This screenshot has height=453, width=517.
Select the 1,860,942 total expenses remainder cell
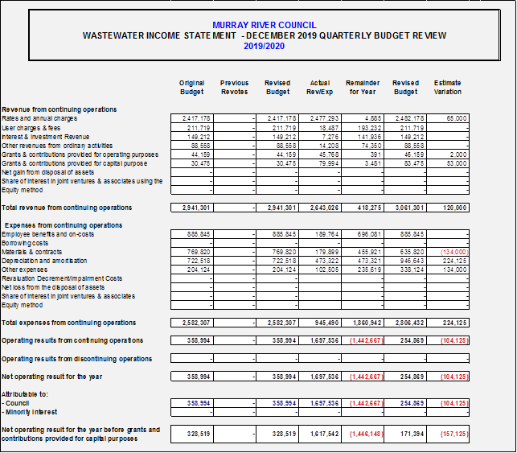point(363,323)
